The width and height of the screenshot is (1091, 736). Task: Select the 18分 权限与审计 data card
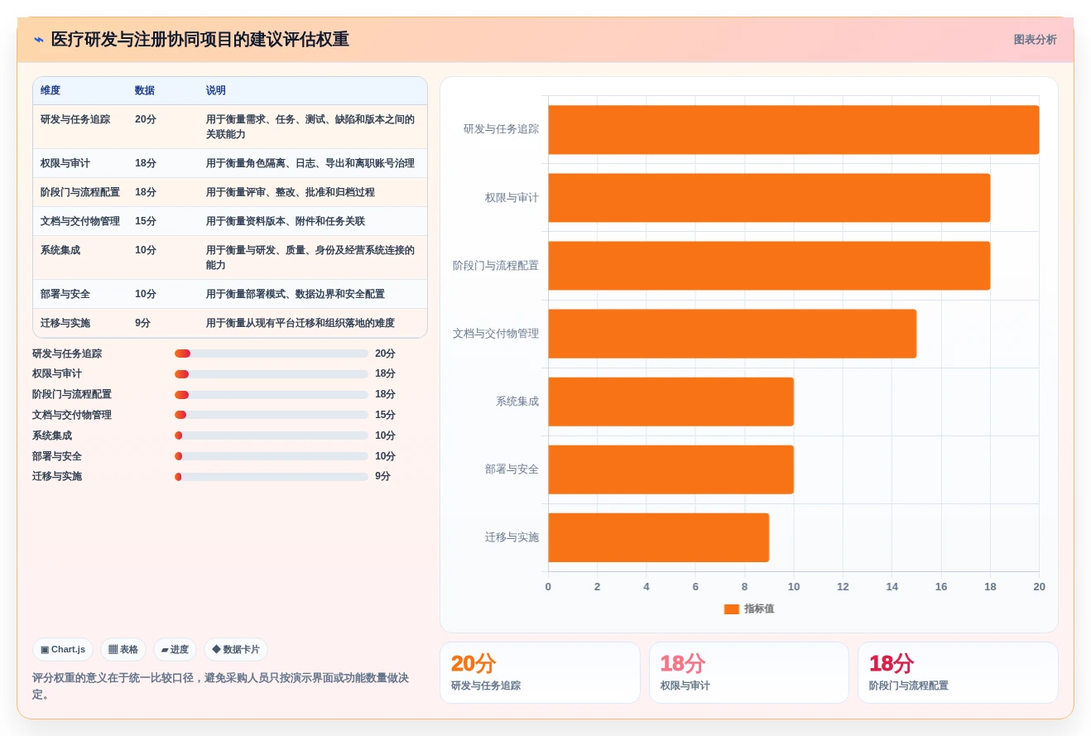[749, 673]
